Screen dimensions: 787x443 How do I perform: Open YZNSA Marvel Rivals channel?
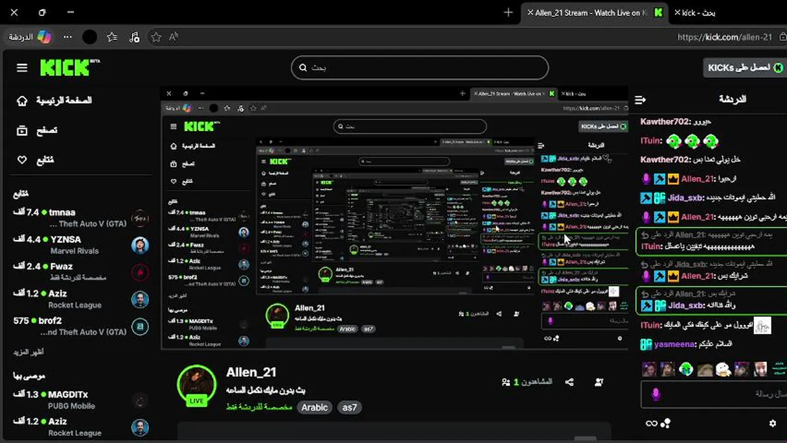coord(81,245)
